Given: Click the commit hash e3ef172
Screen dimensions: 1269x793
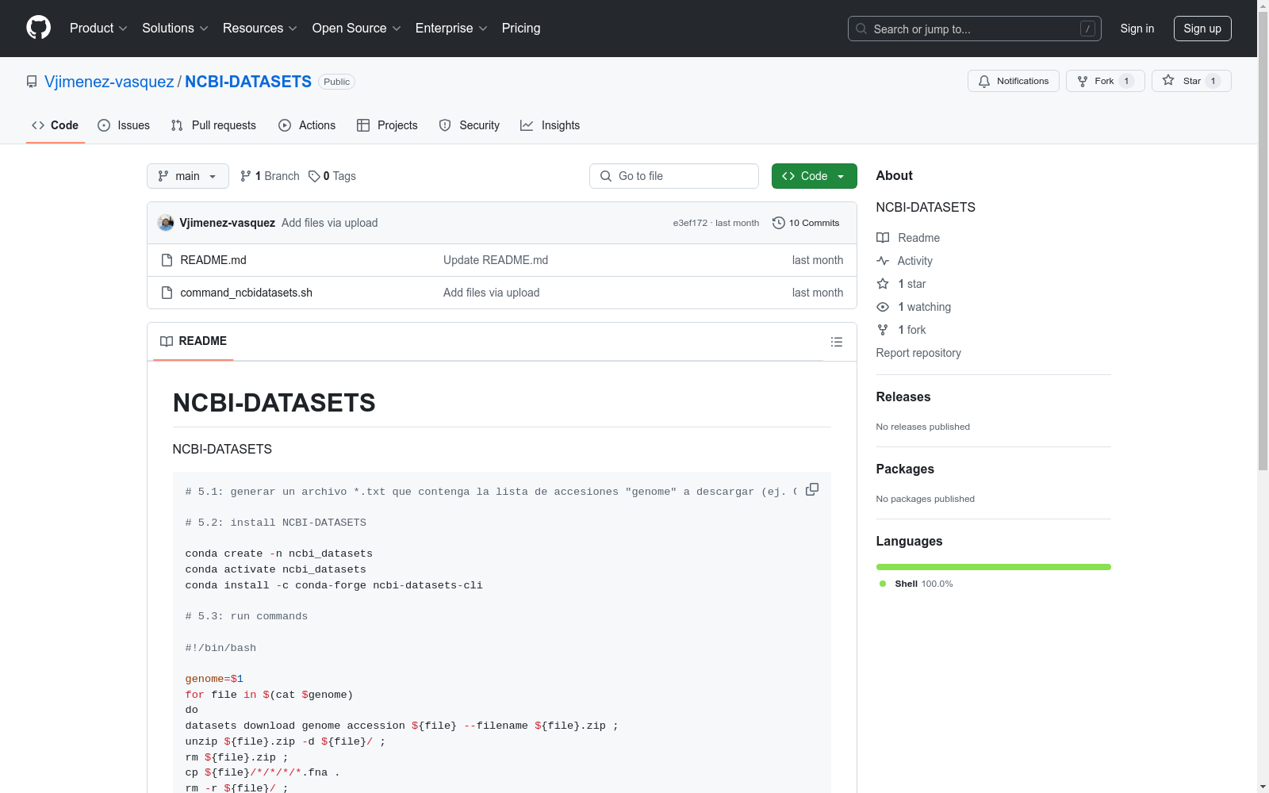Looking at the screenshot, I should tap(690, 223).
